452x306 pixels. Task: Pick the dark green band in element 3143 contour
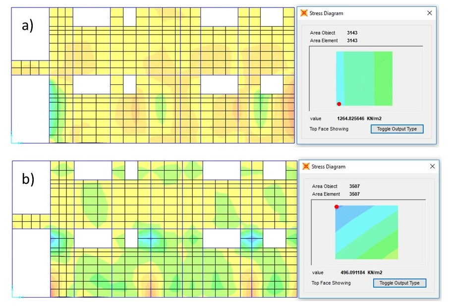(x=383, y=78)
